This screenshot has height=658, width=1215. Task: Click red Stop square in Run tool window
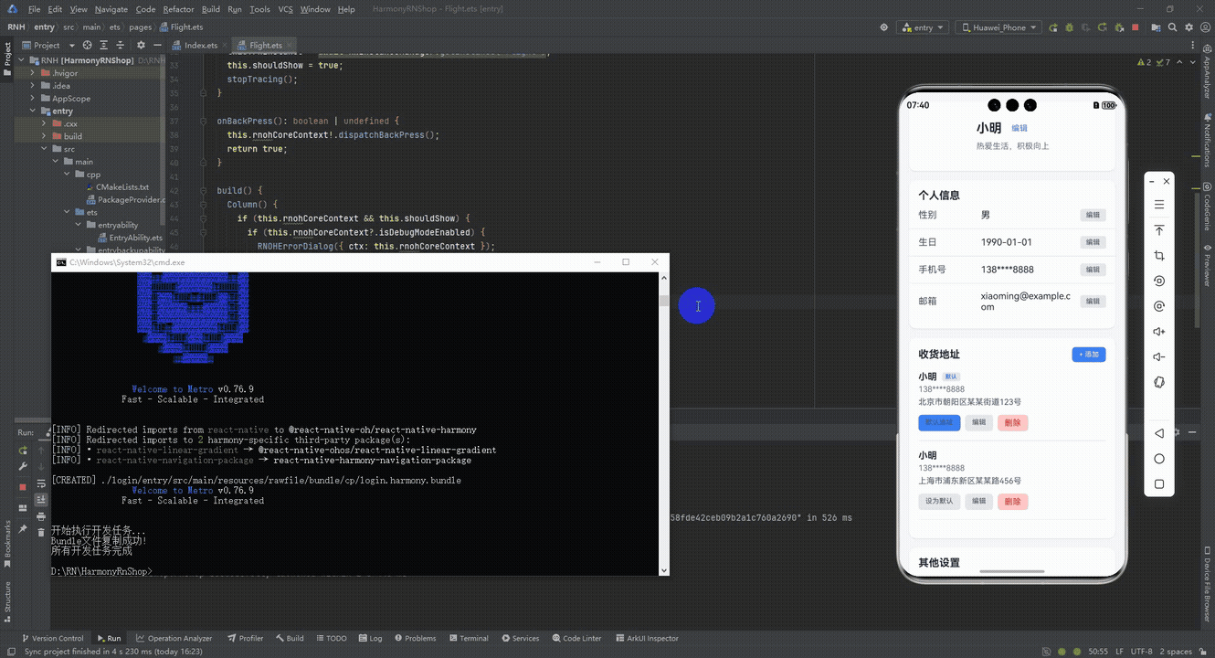pyautogui.click(x=24, y=487)
